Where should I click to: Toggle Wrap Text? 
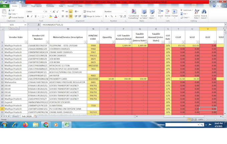(x=89, y=11)
